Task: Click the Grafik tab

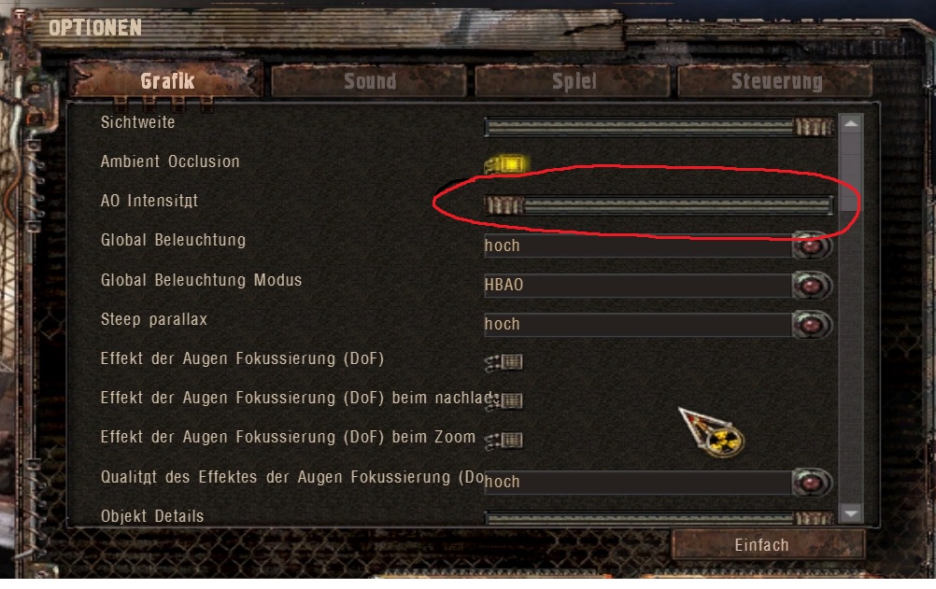Action: tap(166, 80)
